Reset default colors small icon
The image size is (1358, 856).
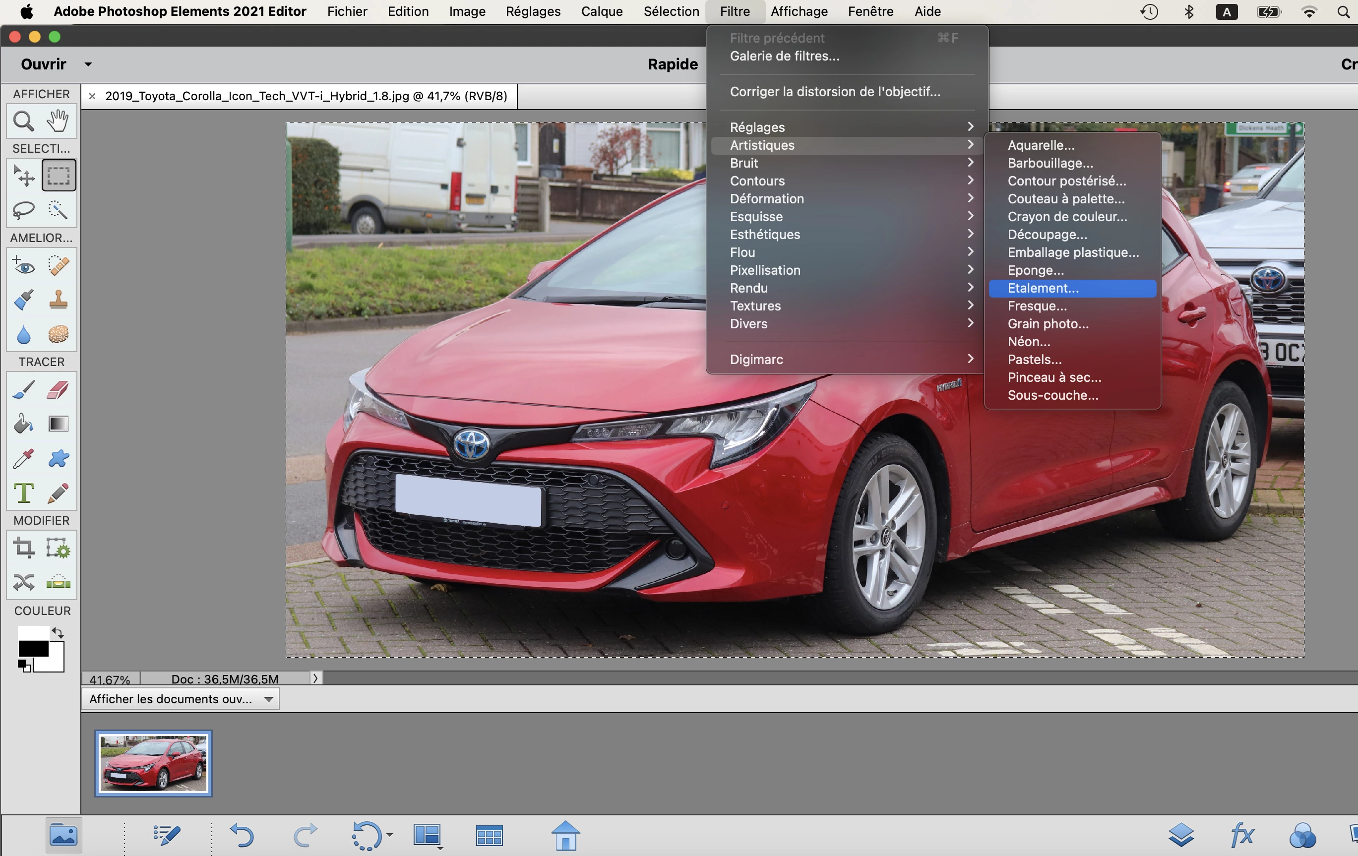24,667
